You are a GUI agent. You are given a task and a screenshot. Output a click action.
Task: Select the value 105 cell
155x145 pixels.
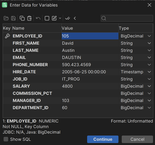(90, 36)
